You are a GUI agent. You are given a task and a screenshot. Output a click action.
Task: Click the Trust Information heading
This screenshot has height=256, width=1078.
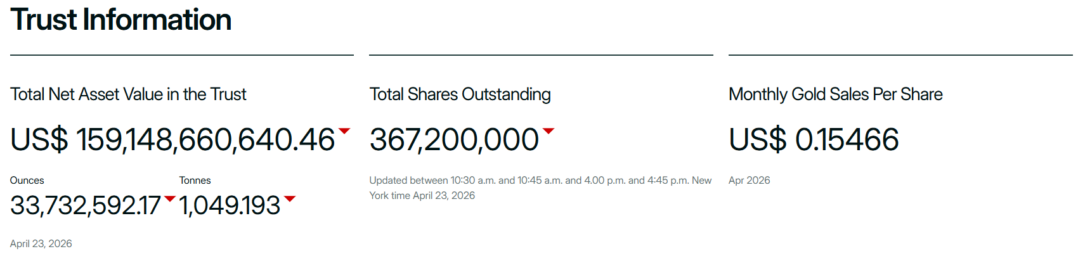click(x=121, y=20)
